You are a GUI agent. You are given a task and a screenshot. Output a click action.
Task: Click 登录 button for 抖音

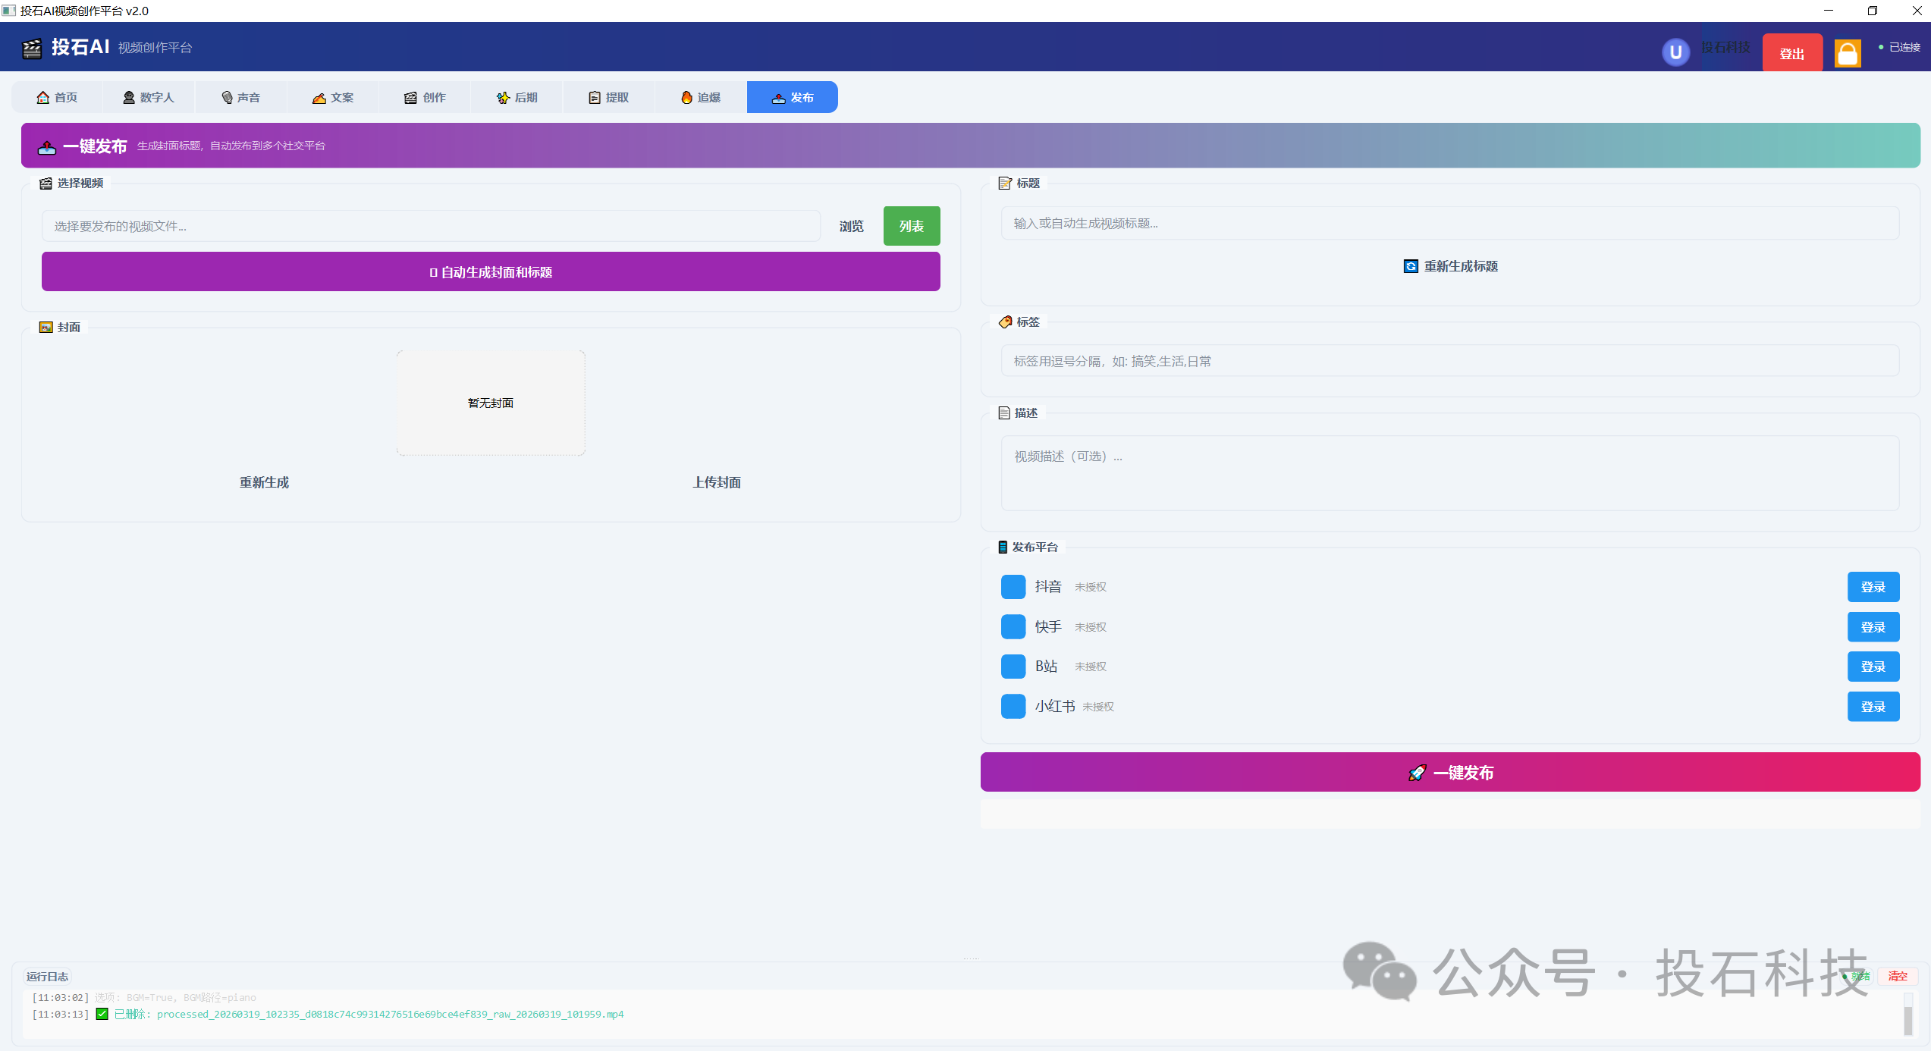point(1873,587)
